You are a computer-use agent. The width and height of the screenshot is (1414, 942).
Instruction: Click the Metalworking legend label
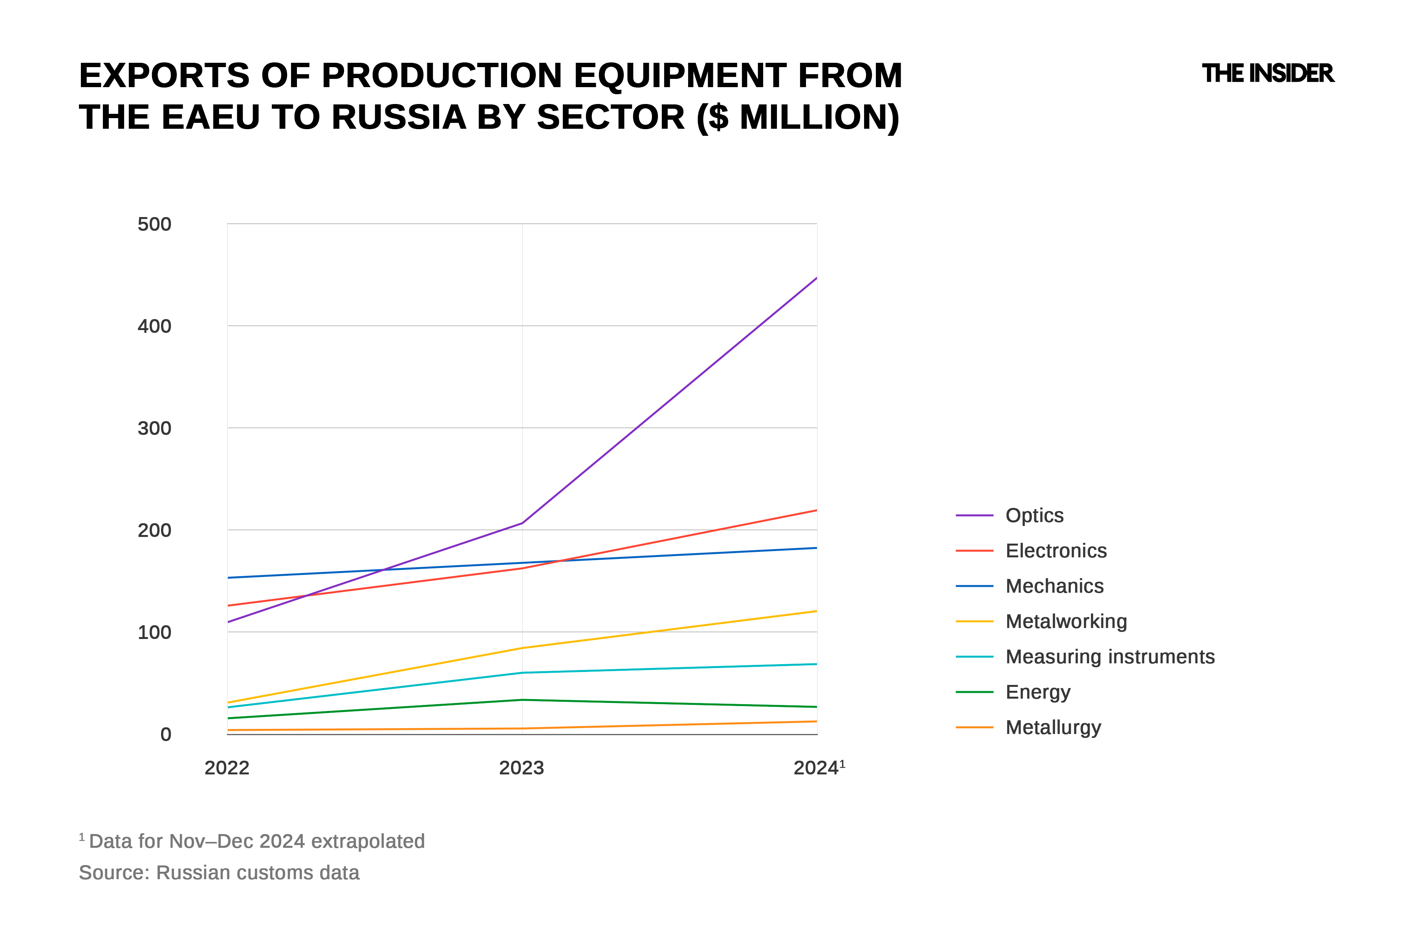coord(1066,621)
